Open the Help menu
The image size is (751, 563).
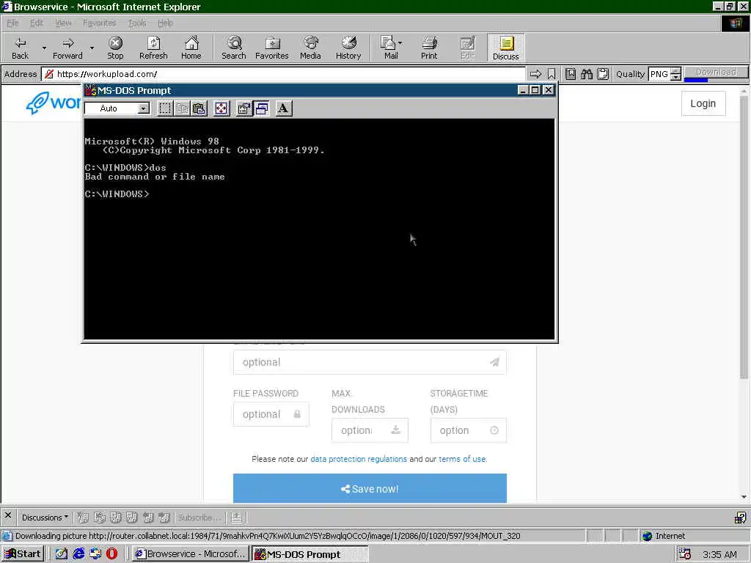point(165,23)
